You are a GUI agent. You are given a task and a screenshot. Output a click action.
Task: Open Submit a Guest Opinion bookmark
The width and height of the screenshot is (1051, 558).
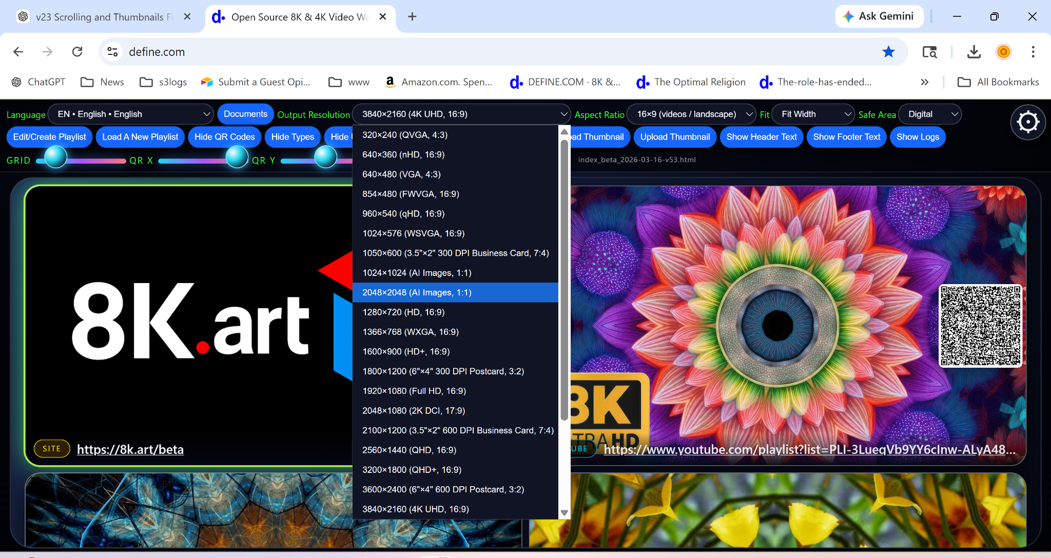click(x=256, y=82)
